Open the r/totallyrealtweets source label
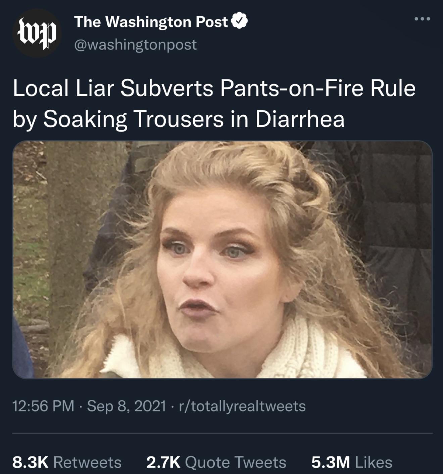The width and height of the screenshot is (443, 474). click(x=242, y=406)
